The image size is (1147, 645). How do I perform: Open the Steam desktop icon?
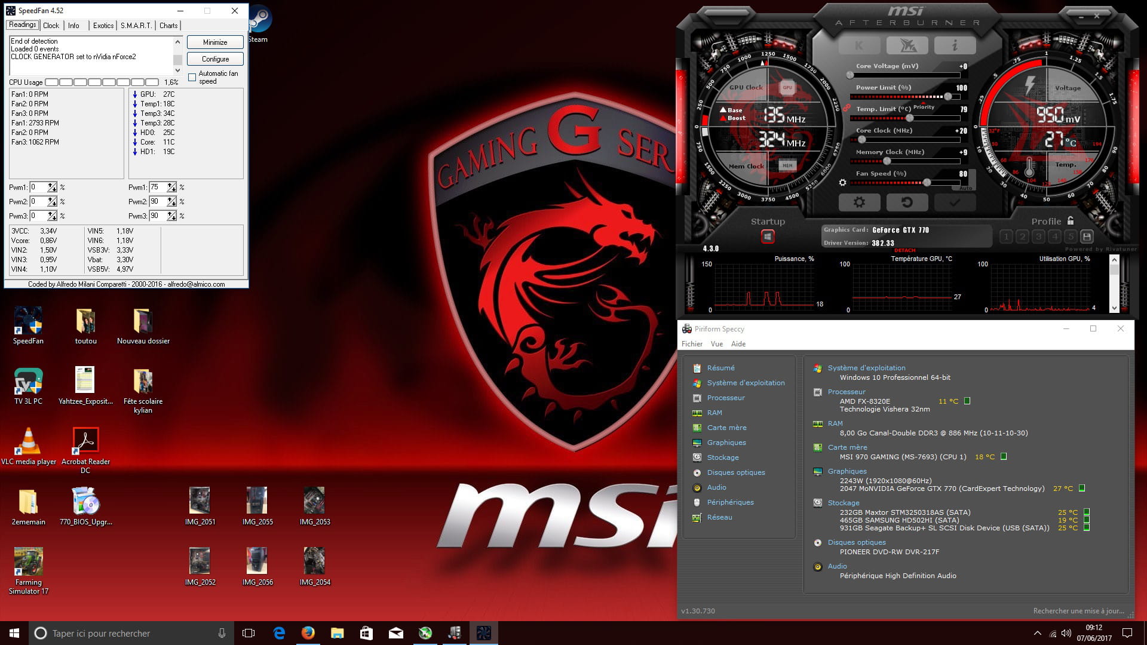pos(258,25)
